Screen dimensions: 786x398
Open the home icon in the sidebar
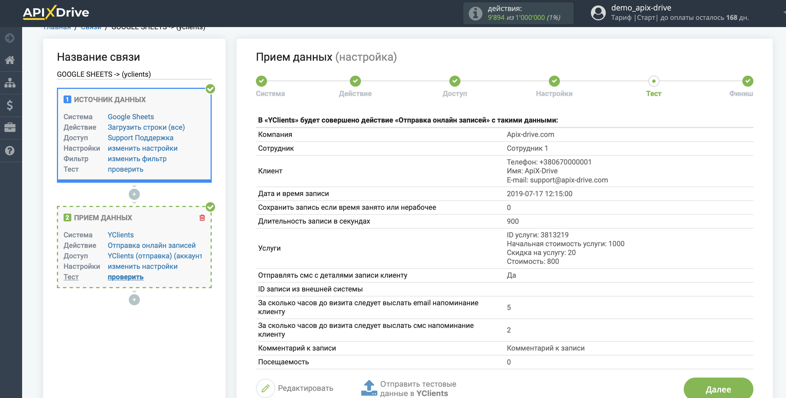10,60
